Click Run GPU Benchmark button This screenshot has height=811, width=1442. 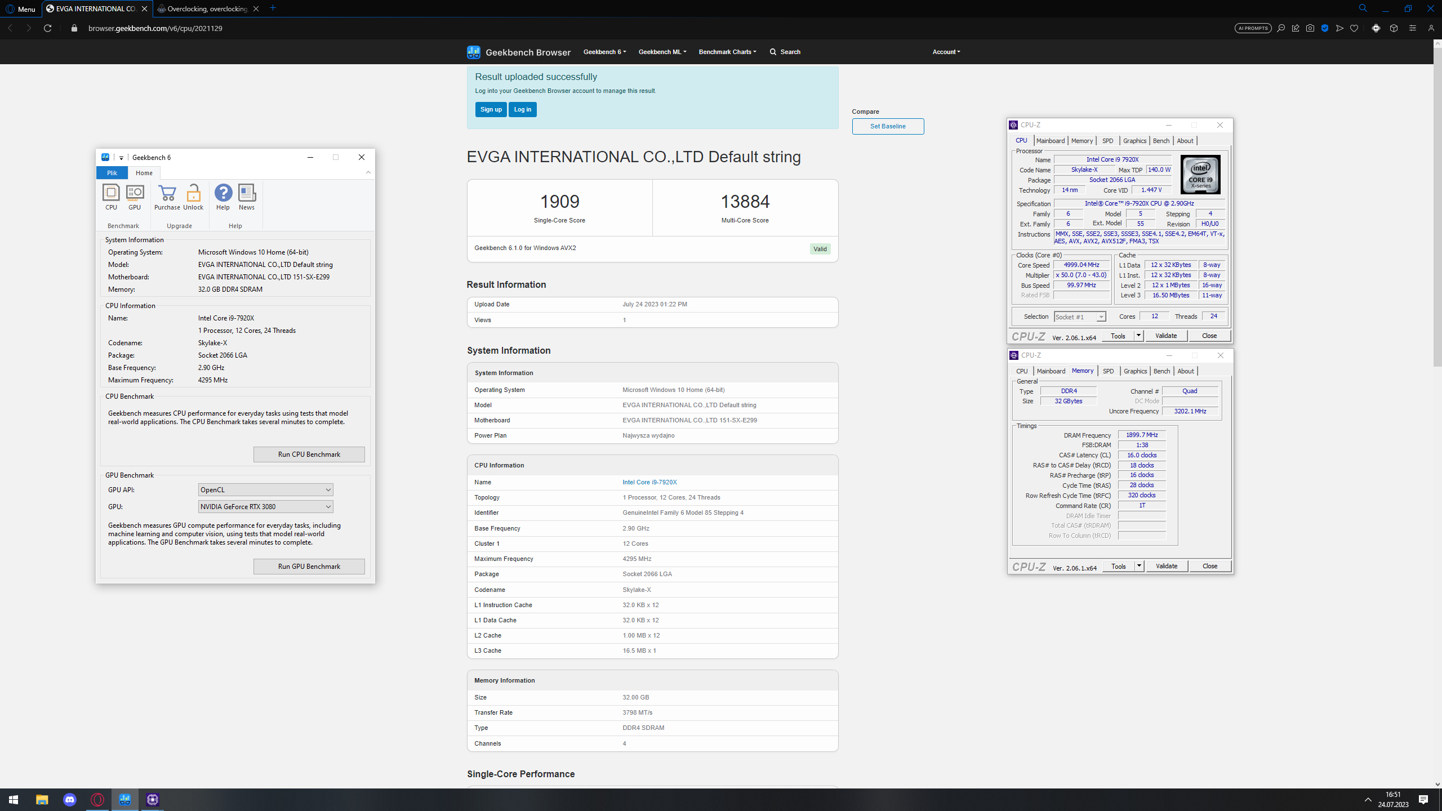pyautogui.click(x=309, y=567)
